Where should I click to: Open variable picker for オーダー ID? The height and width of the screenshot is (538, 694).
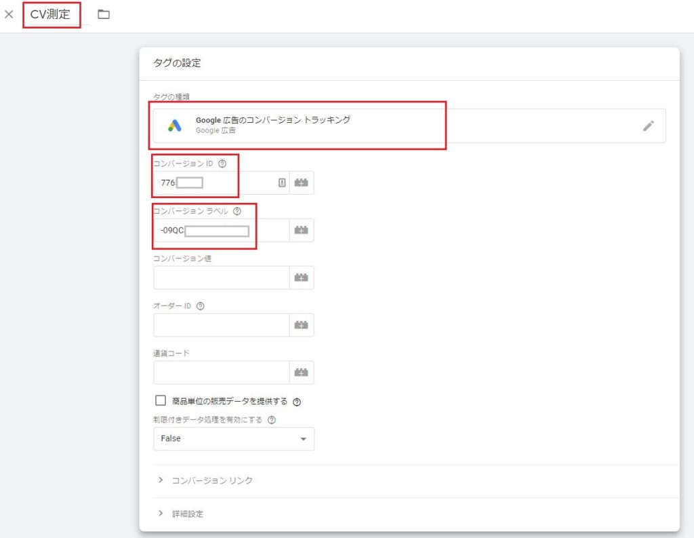point(301,325)
